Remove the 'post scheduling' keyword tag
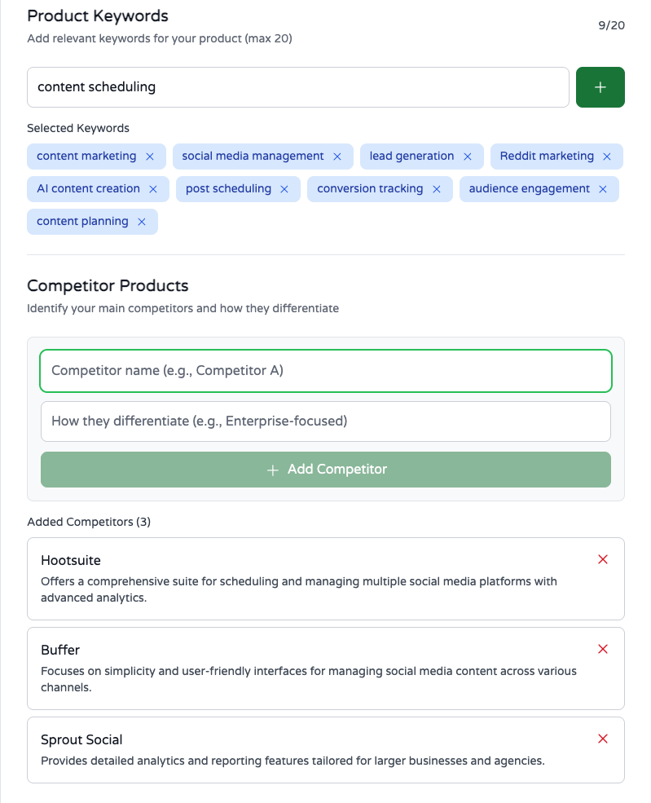This screenshot has height=803, width=651. tap(284, 189)
